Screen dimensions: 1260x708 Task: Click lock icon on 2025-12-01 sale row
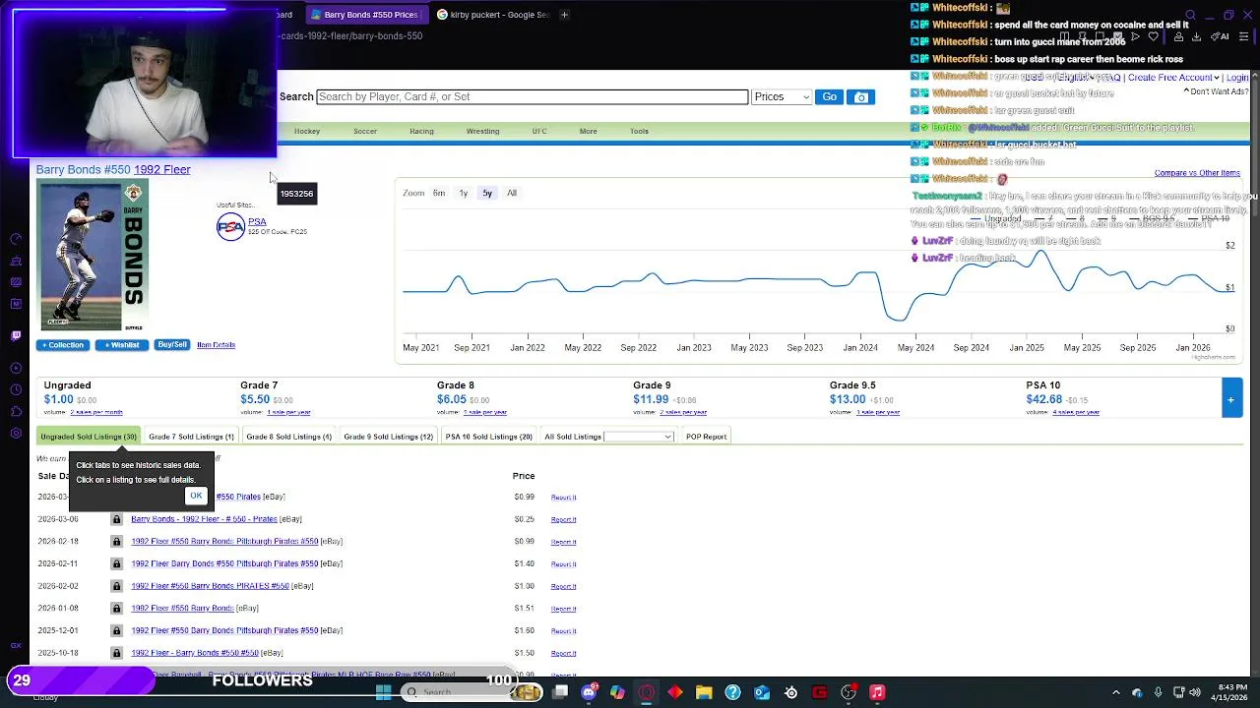(x=116, y=630)
